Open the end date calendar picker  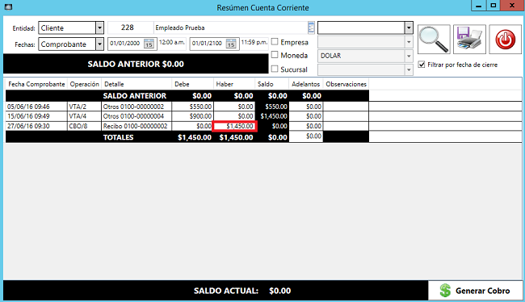[x=231, y=44]
